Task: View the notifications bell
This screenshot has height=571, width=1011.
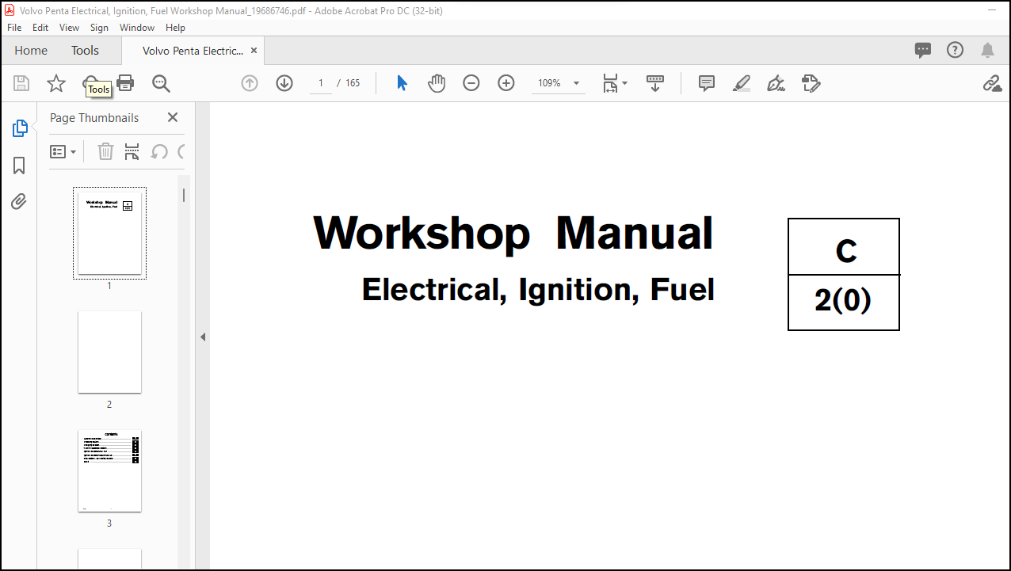Action: (987, 50)
